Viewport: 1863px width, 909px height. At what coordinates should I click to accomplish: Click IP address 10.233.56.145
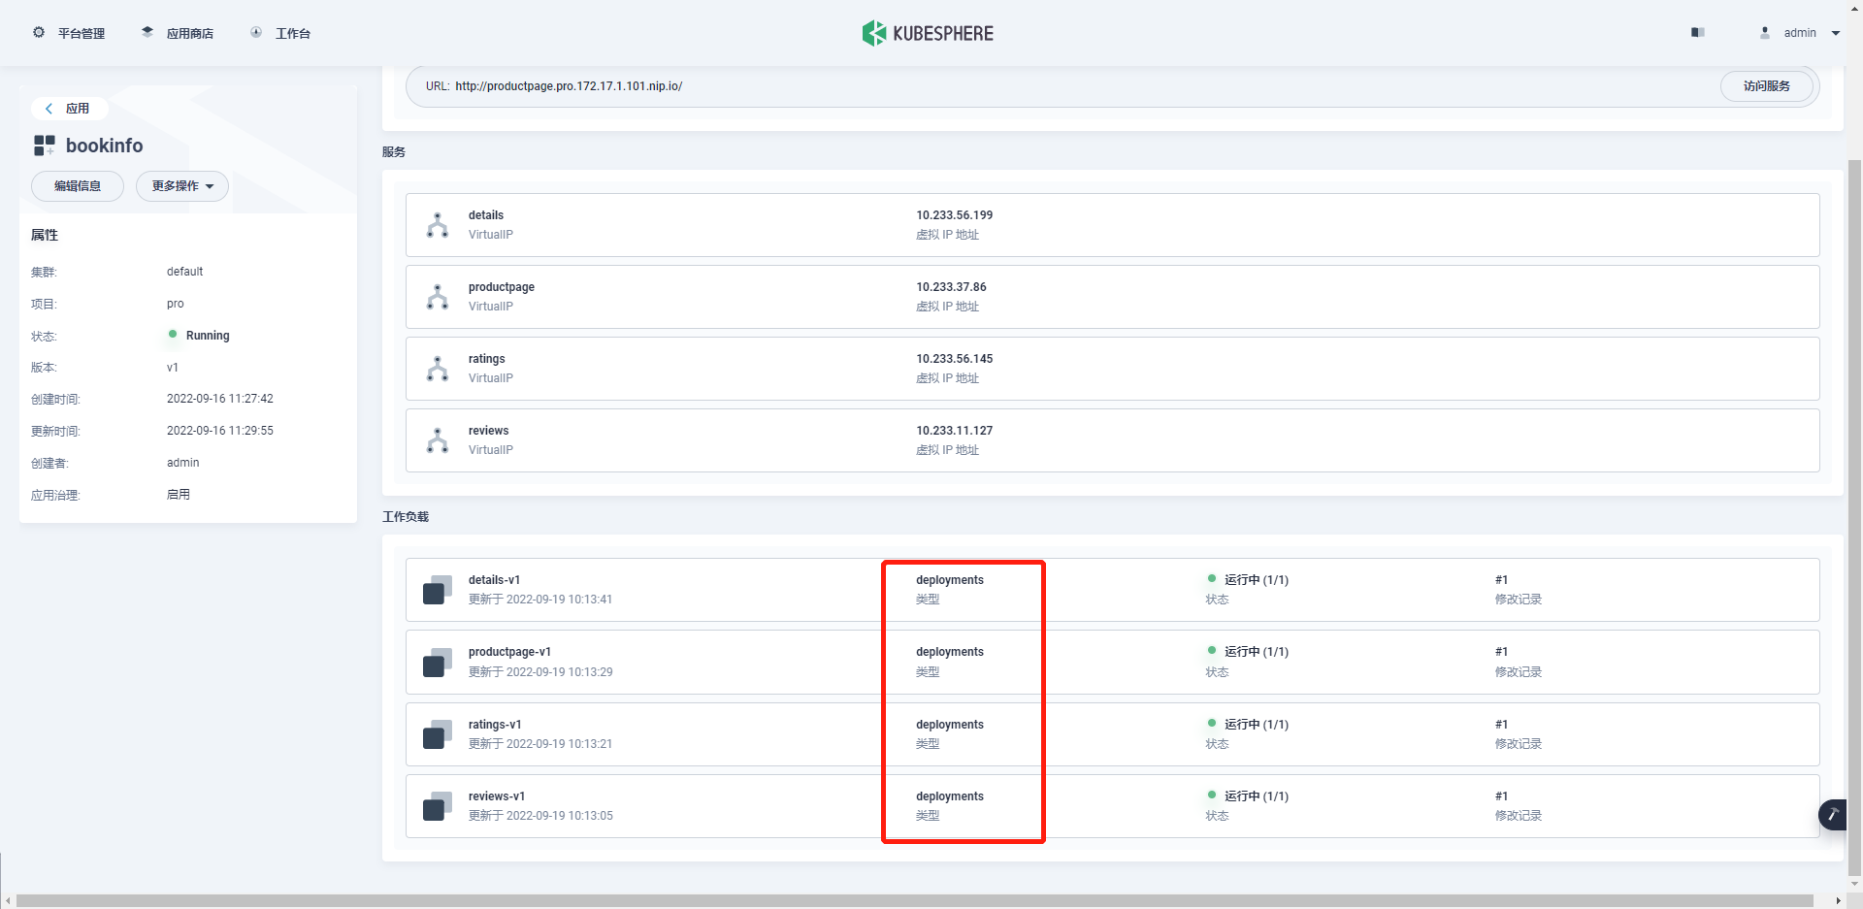tap(955, 359)
